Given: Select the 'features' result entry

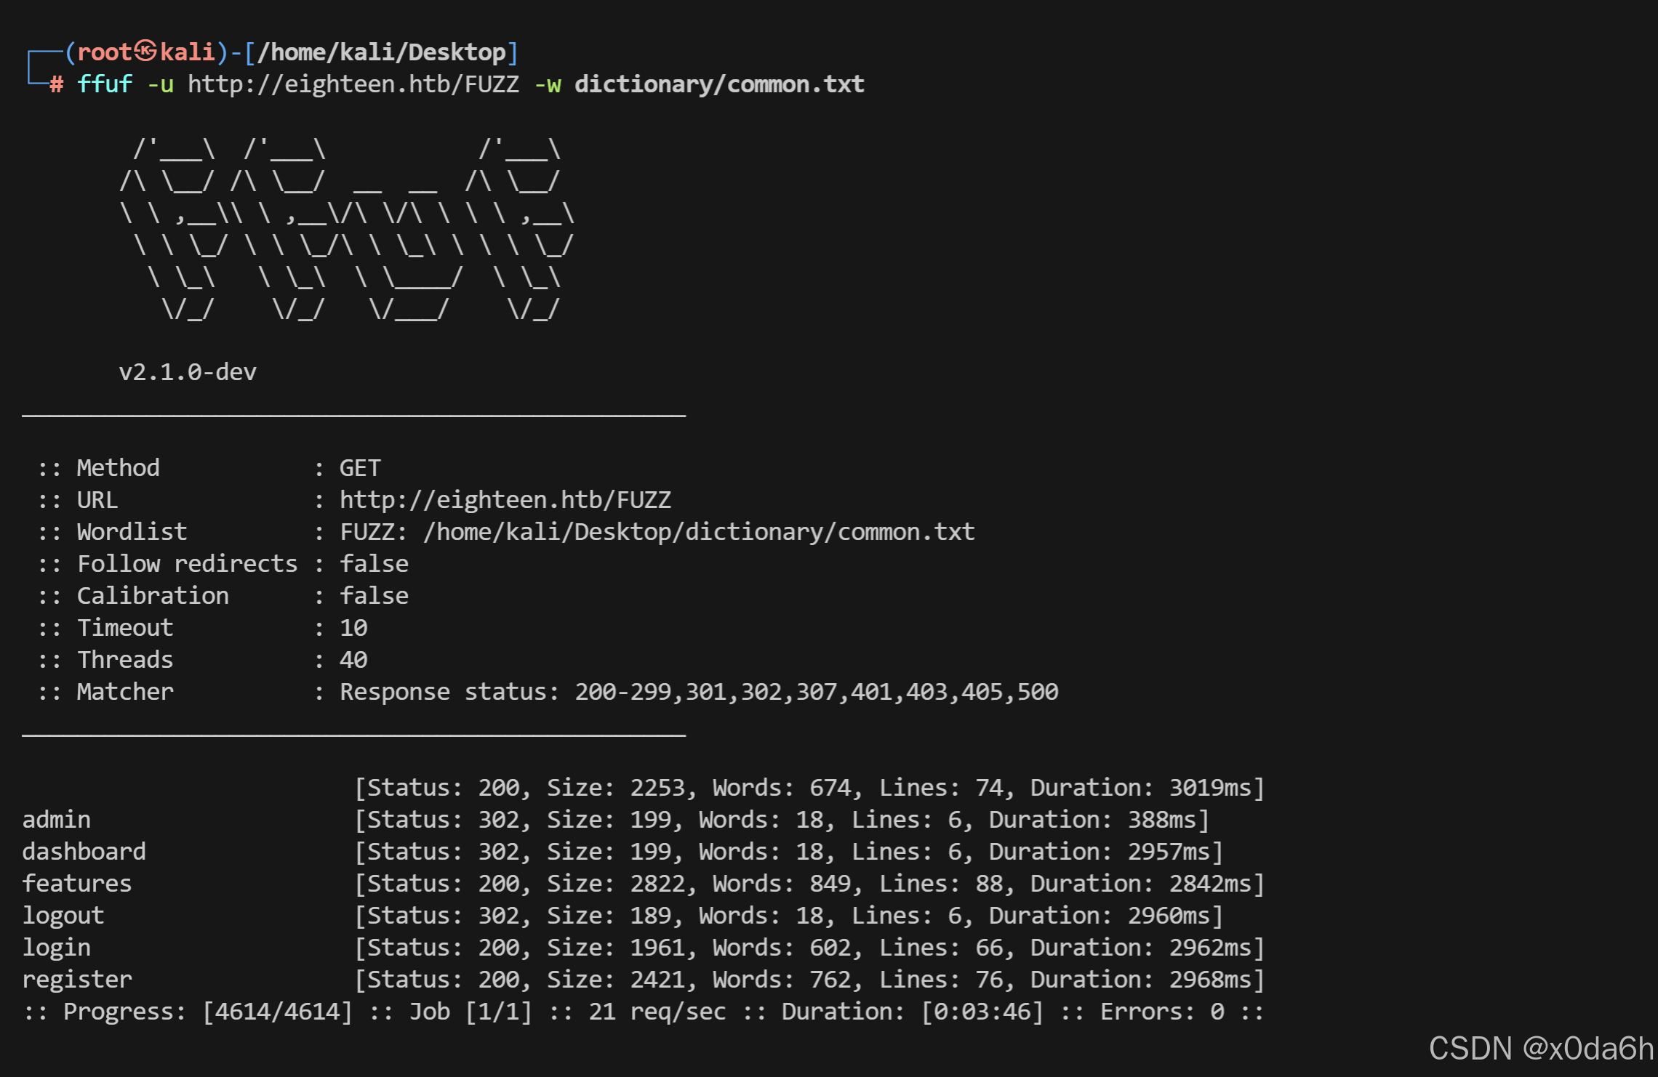Looking at the screenshot, I should (77, 884).
